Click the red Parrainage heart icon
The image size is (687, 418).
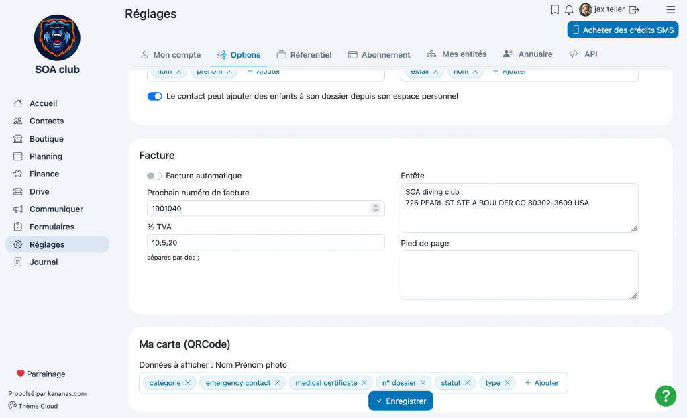21,374
